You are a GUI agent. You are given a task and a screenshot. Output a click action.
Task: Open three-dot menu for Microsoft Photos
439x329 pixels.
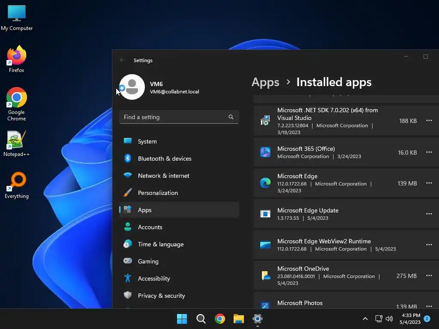click(x=429, y=306)
